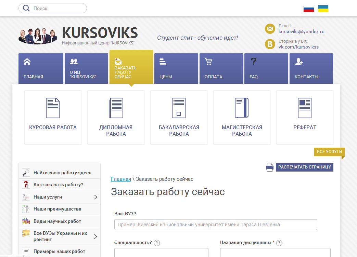Click the people icon for О ИЦ
Screen dimensions: 357x257
coord(74,62)
